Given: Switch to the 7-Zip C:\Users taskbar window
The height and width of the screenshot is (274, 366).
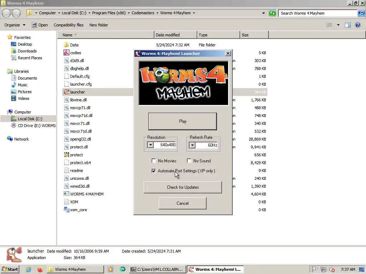Looking at the screenshot, I should pyautogui.click(x=158, y=269).
